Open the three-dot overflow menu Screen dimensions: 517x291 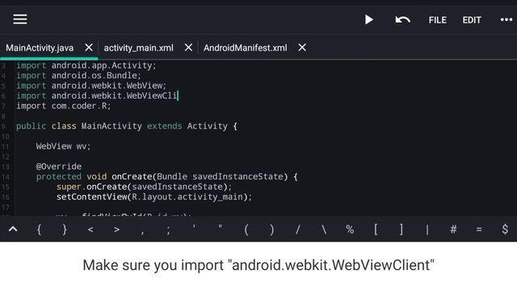coord(506,19)
